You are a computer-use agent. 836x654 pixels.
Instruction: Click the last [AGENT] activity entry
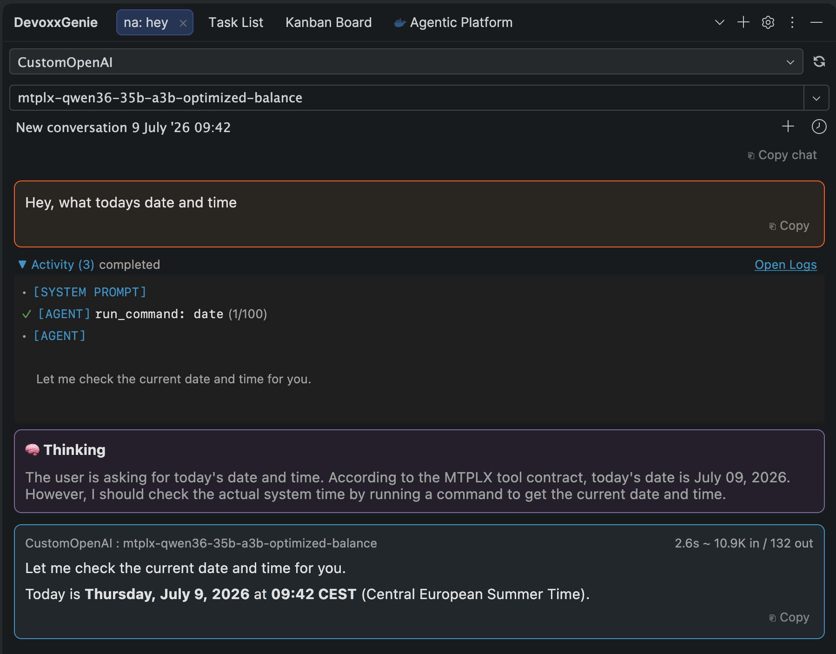click(x=60, y=336)
